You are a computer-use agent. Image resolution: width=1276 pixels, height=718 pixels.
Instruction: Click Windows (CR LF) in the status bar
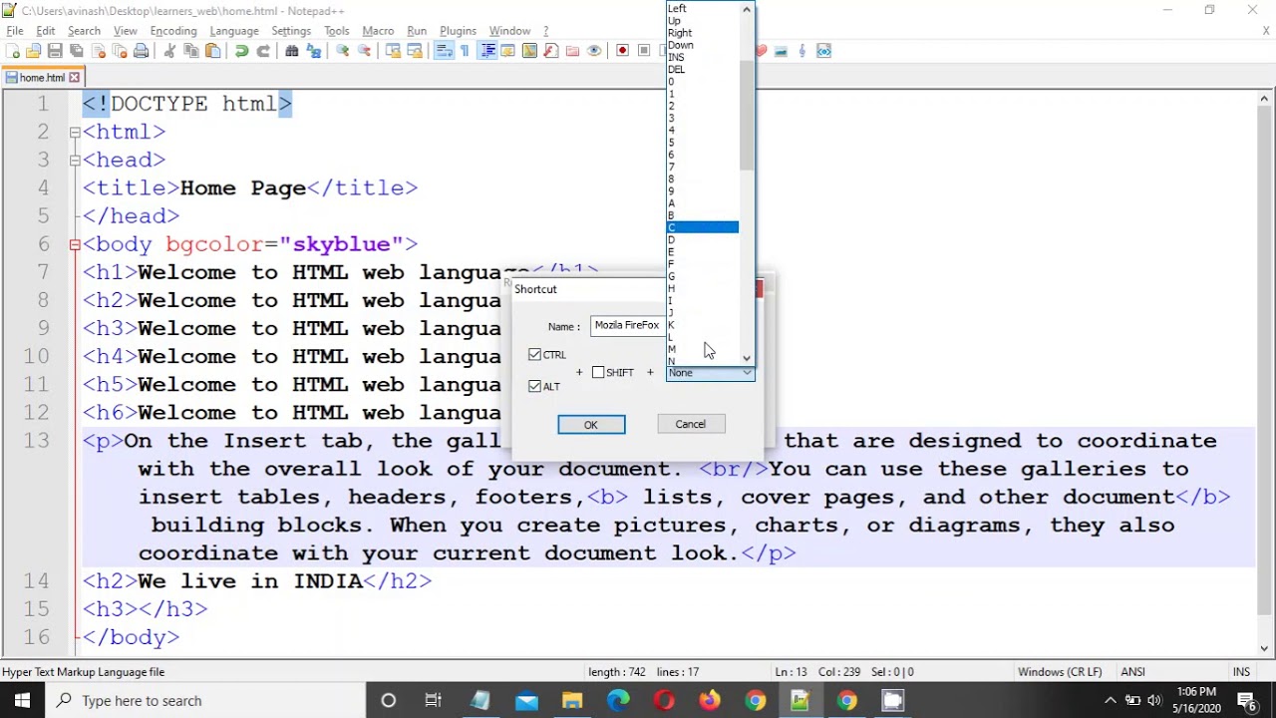click(x=1059, y=672)
